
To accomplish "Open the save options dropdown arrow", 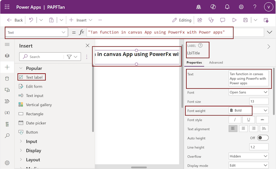I will click(256, 20).
